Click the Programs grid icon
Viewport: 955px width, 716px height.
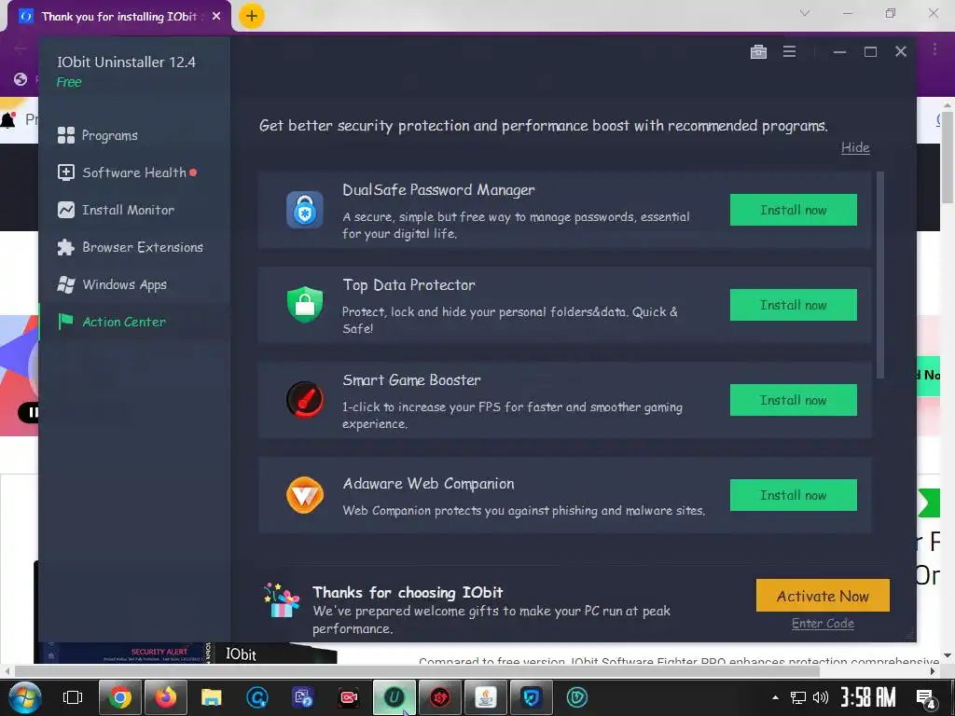66,135
